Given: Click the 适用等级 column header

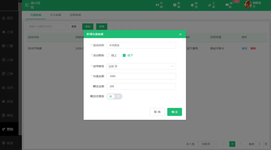Looking at the screenshot, I should click(216, 37).
